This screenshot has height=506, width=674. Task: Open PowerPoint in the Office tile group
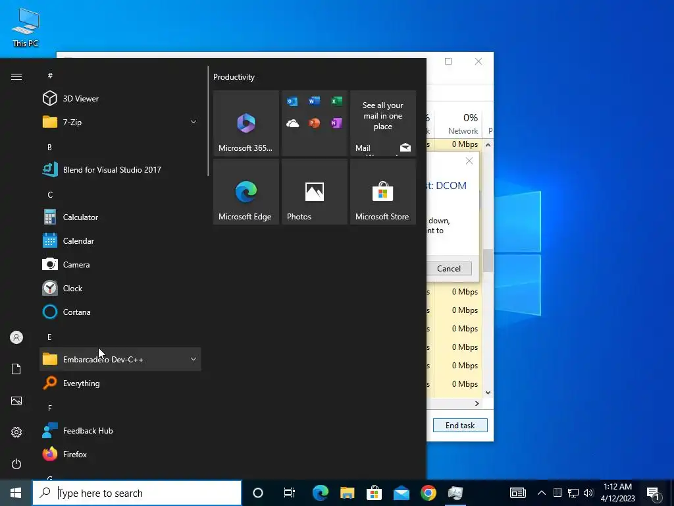(314, 123)
